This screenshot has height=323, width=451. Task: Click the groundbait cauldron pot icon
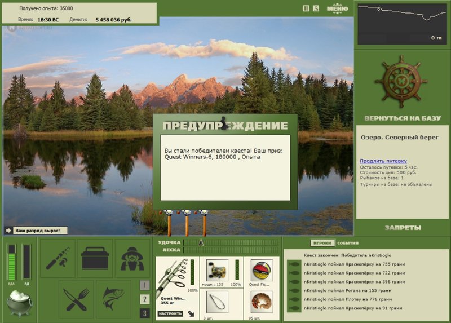pos(19,303)
